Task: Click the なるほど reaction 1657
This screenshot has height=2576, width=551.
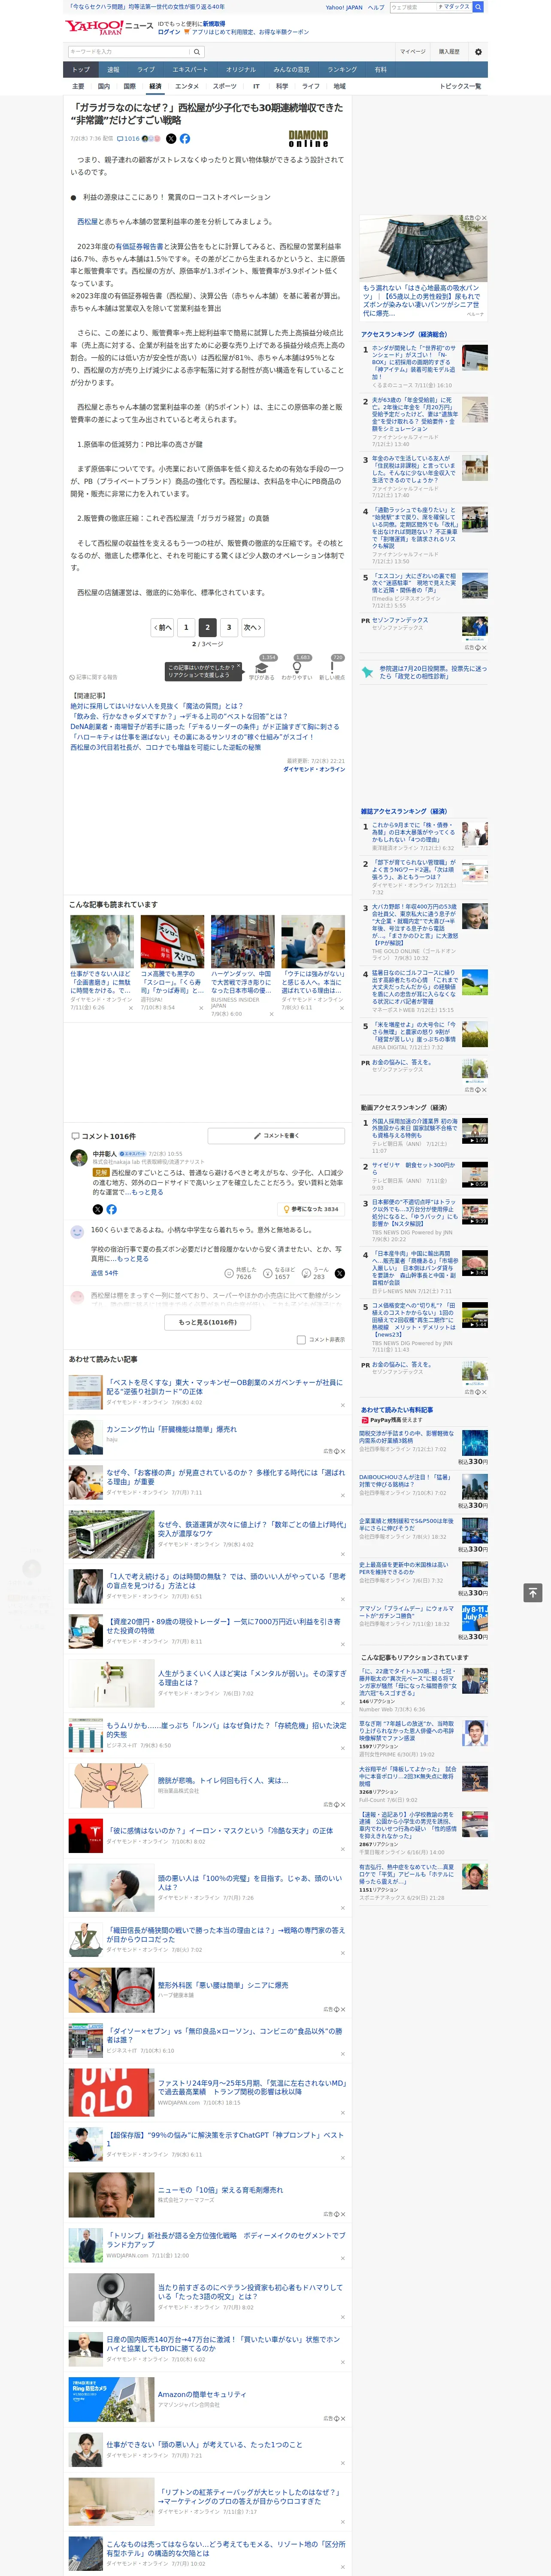Action: 278,1273
